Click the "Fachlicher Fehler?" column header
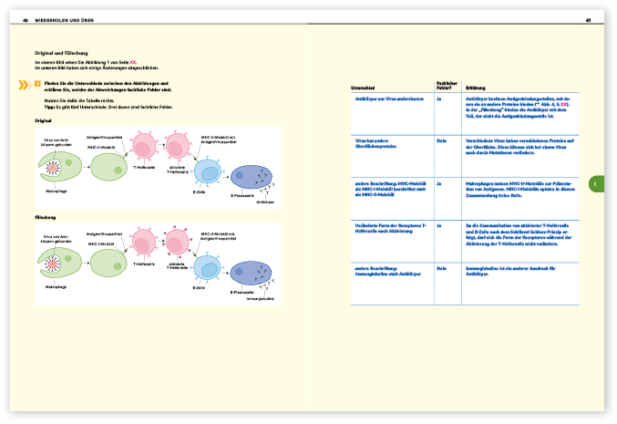 tap(447, 85)
